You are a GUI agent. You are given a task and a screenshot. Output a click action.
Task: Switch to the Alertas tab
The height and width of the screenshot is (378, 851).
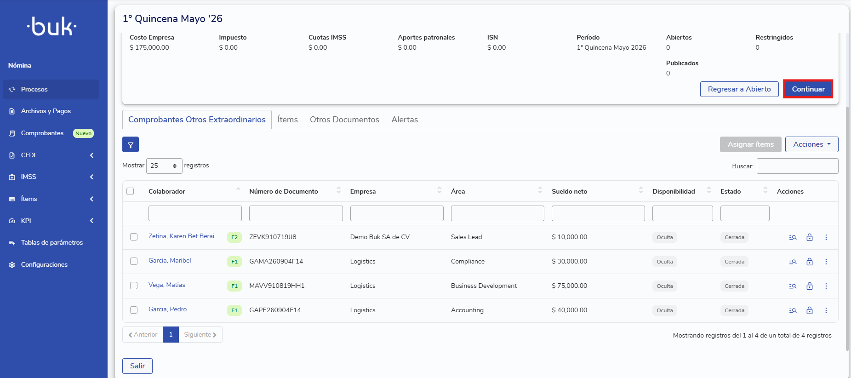(x=405, y=120)
